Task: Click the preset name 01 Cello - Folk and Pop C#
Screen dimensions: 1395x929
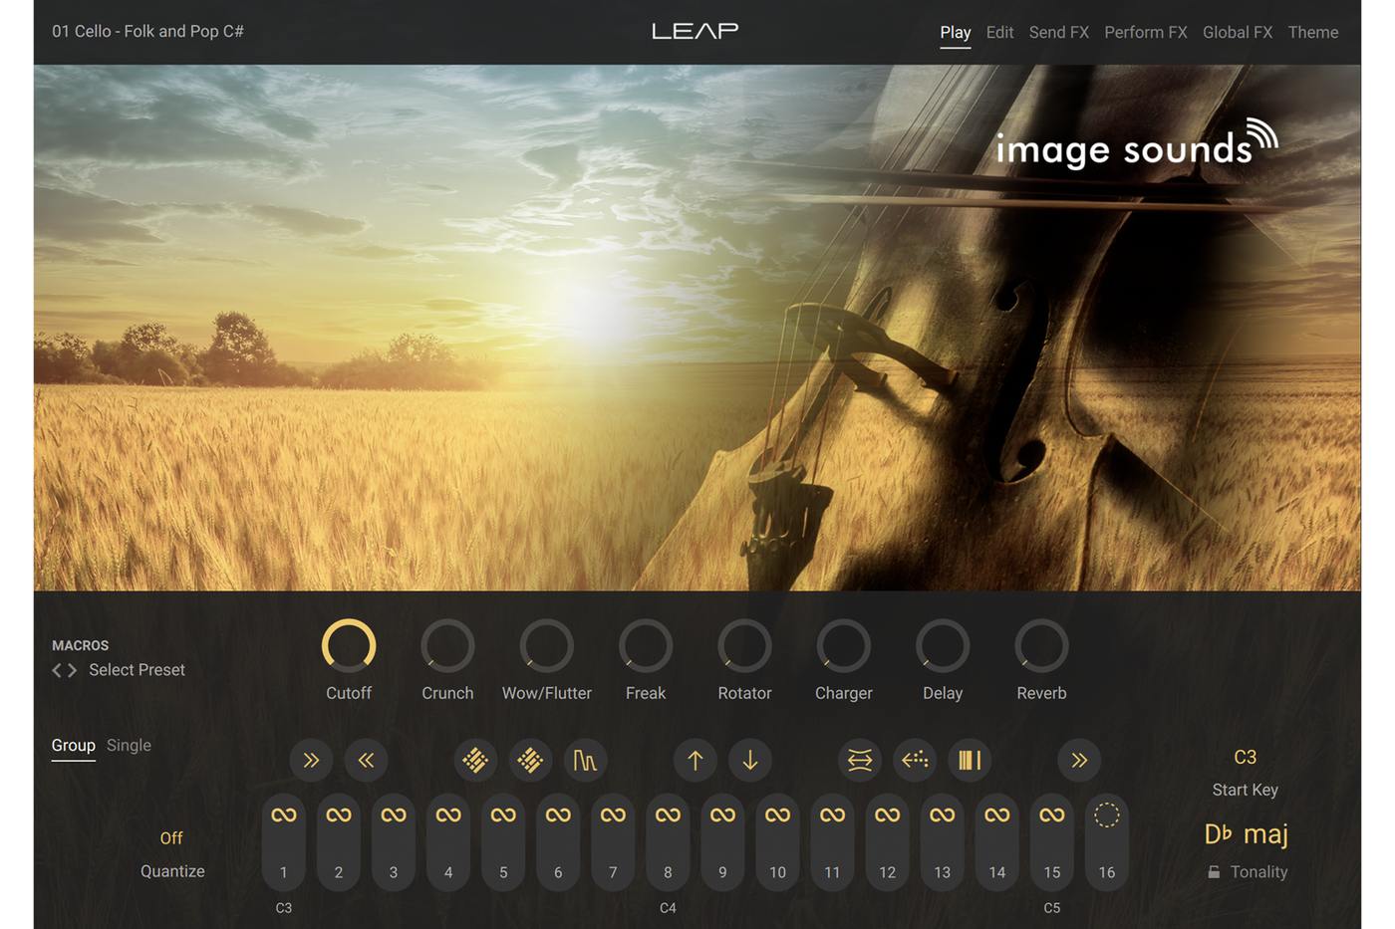Action: pyautogui.click(x=147, y=31)
